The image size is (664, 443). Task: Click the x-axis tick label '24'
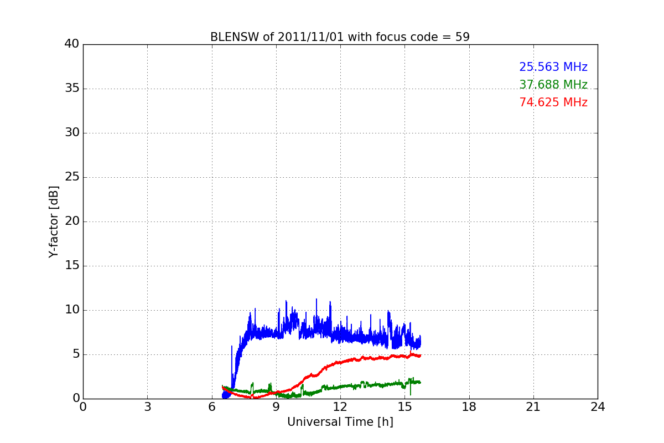tap(598, 407)
